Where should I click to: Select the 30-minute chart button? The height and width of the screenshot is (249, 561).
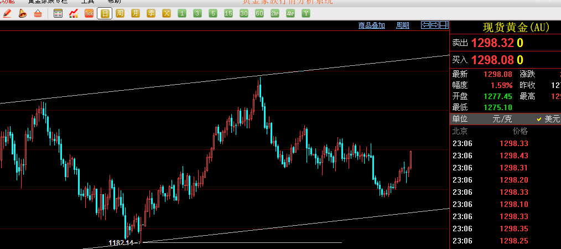point(243,14)
